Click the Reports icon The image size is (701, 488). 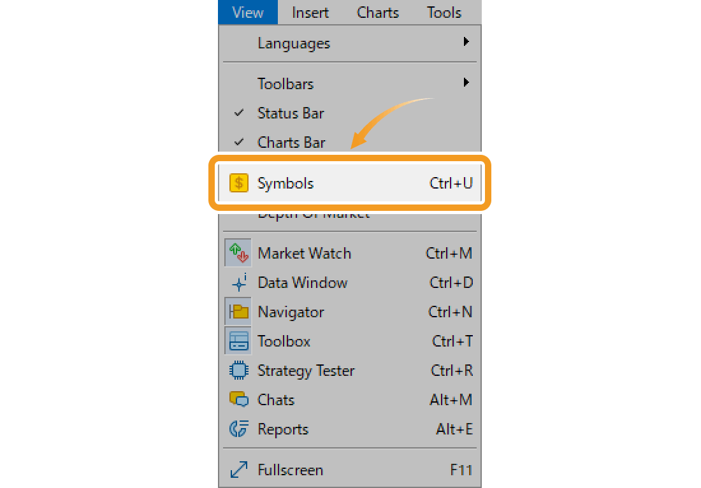coord(239,429)
